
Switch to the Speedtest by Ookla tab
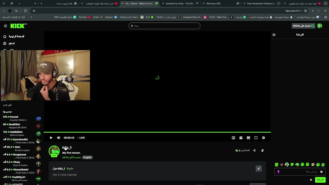point(180,4)
